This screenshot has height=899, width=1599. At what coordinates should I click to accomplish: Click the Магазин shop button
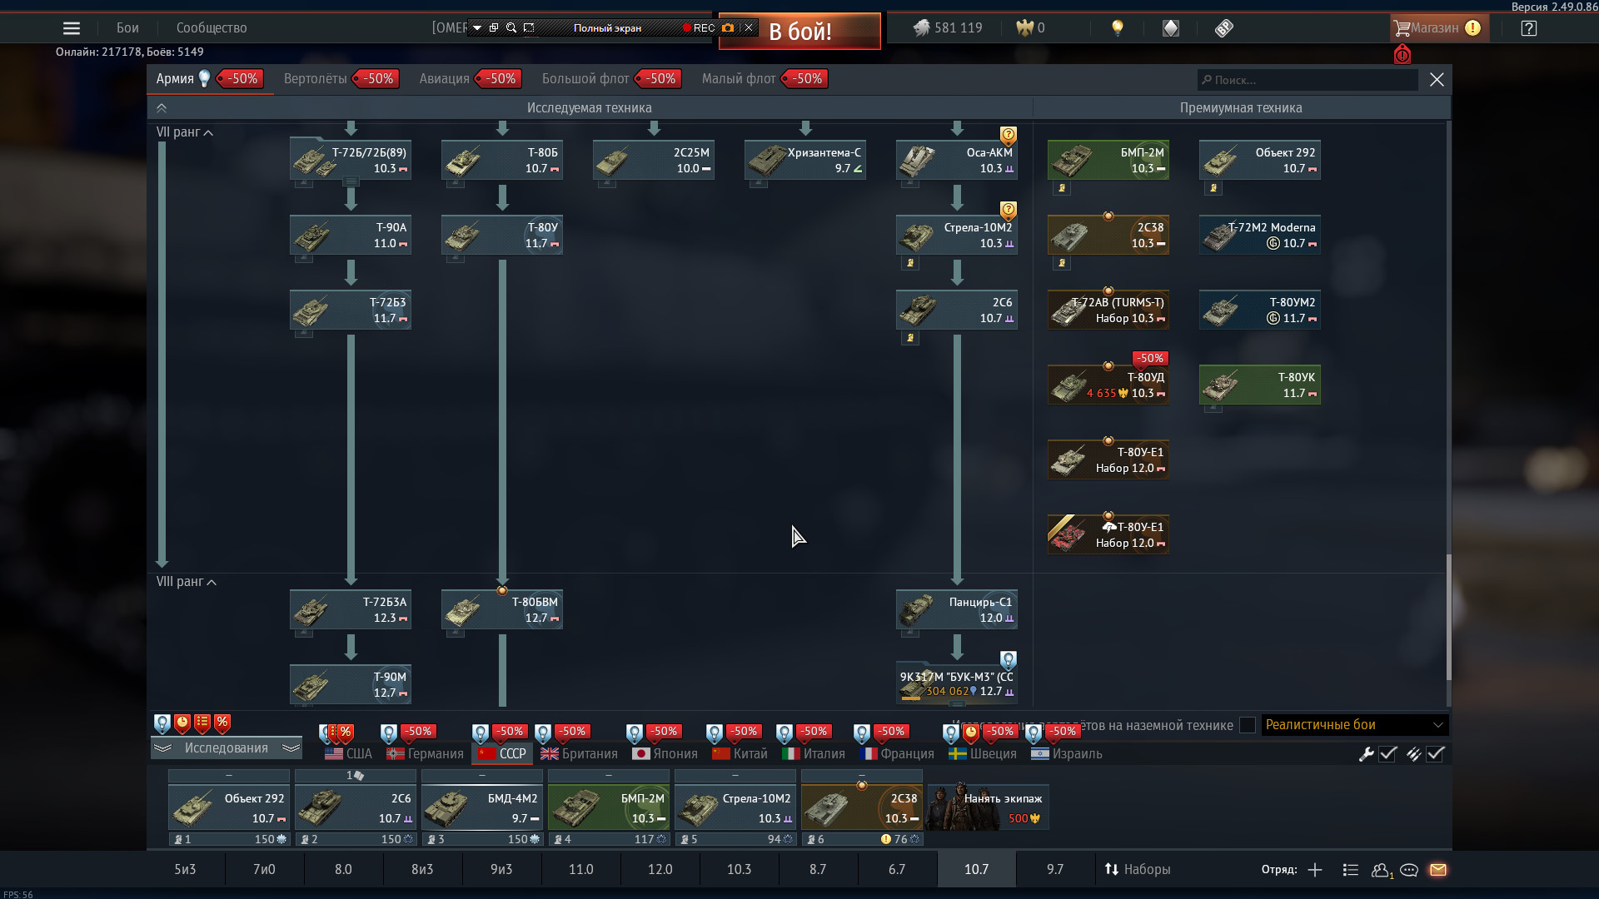[1434, 28]
